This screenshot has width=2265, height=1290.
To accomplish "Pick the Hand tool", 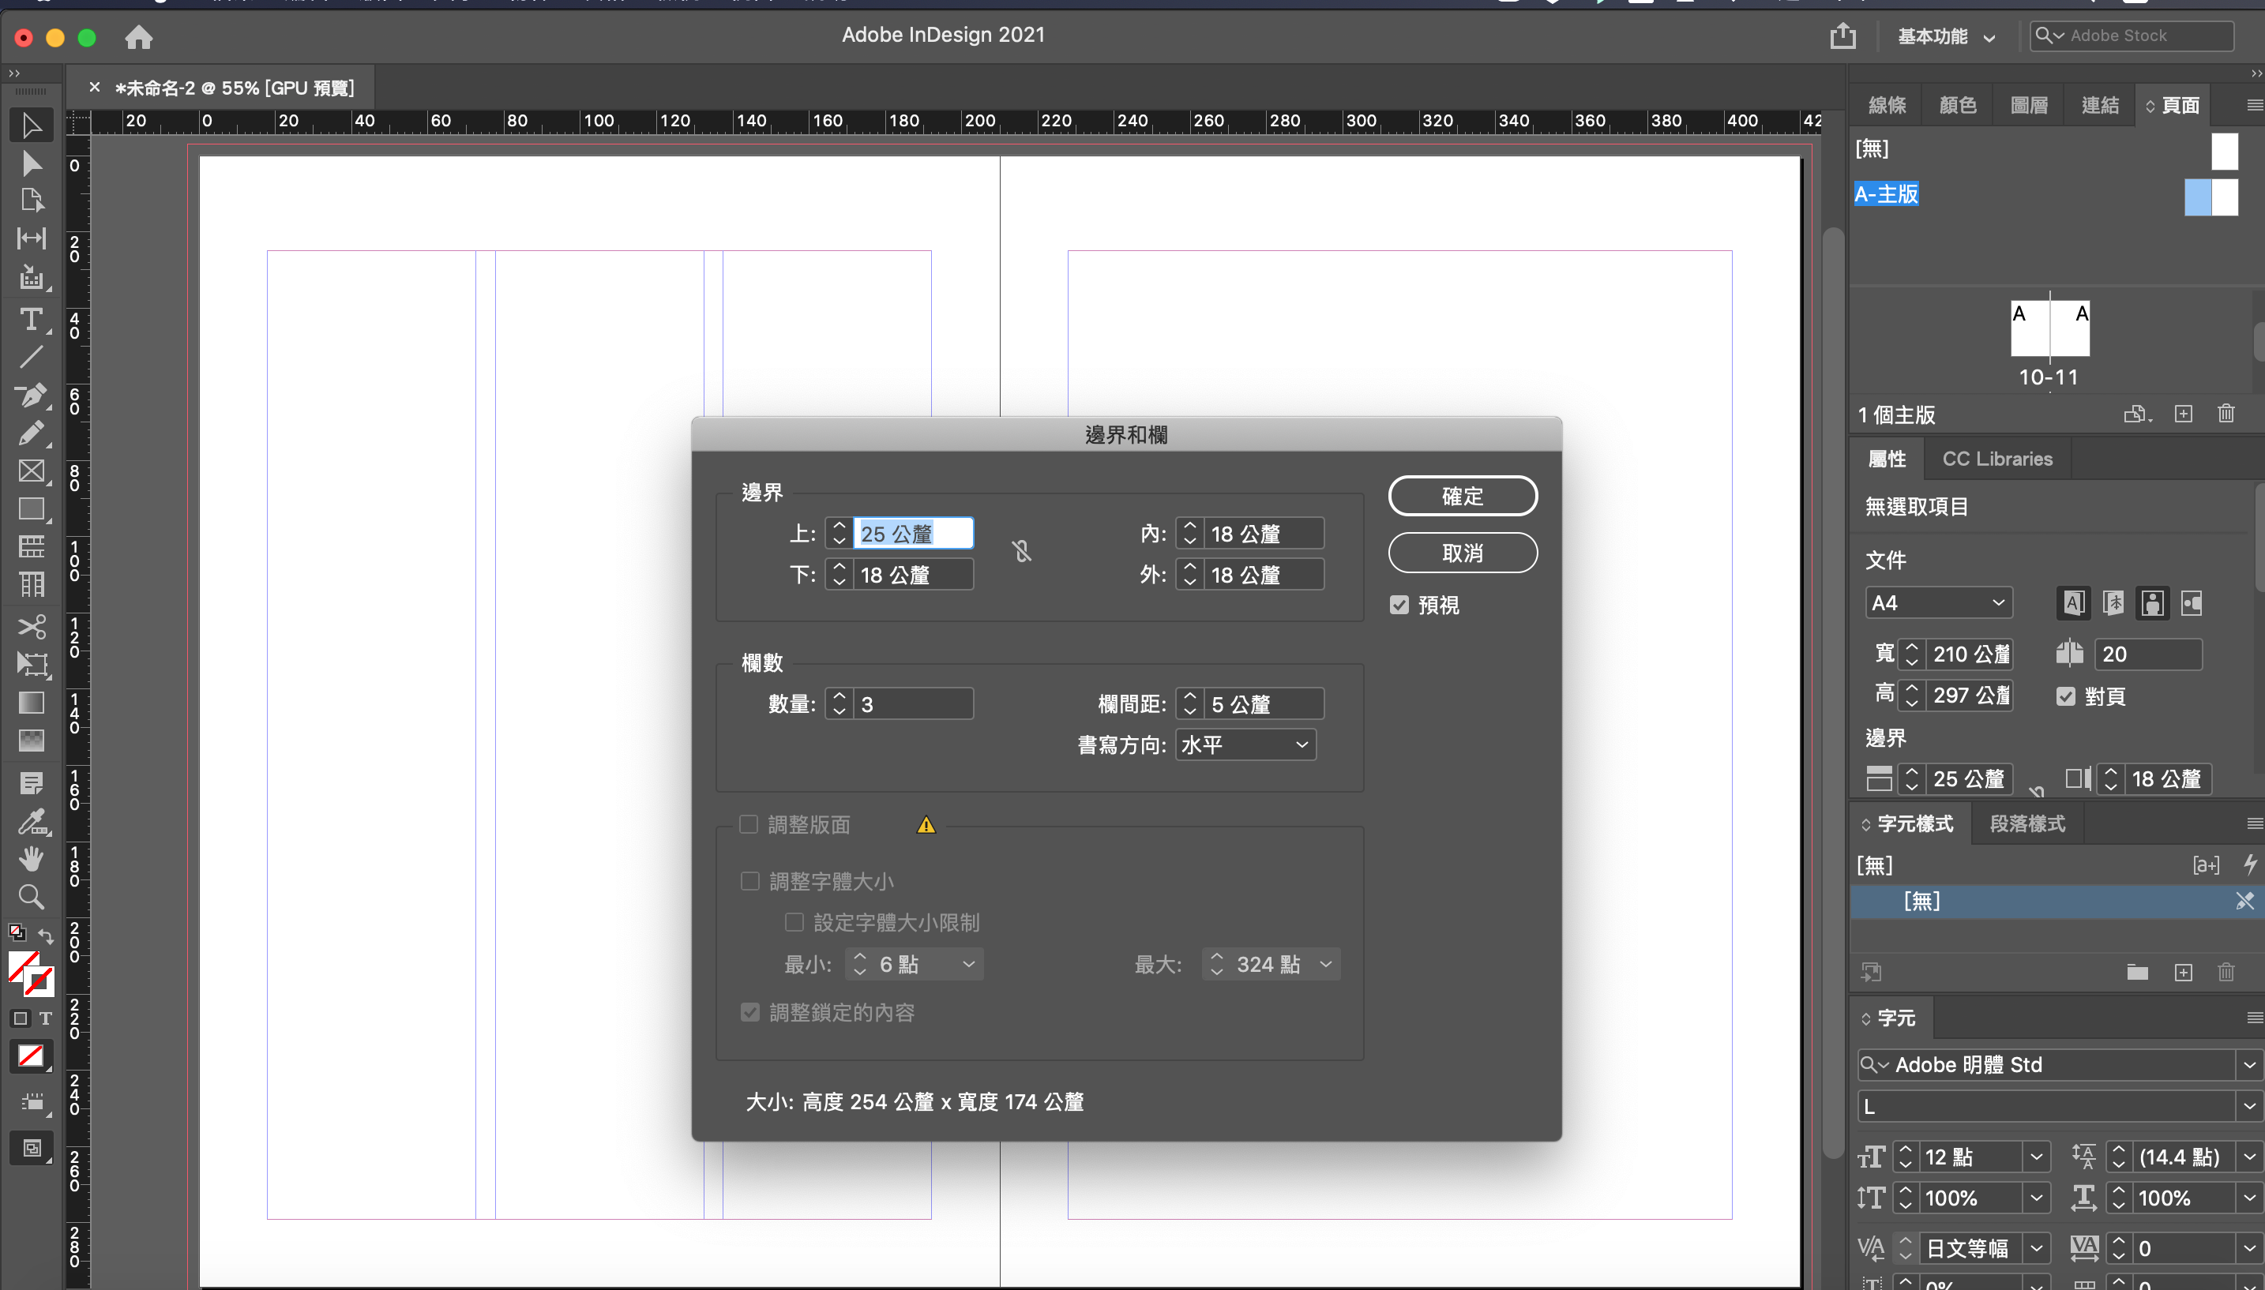I will coord(31,858).
